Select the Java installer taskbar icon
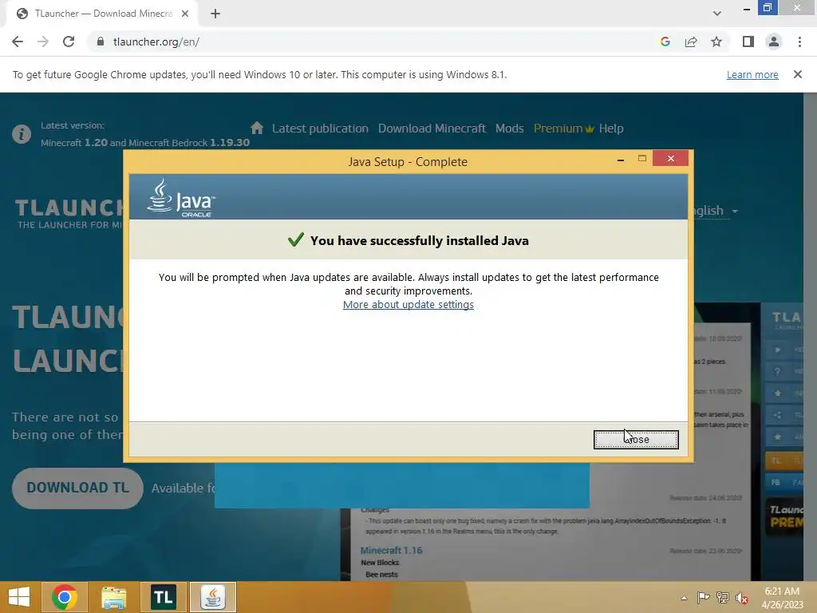This screenshot has height=613, width=817. click(212, 597)
